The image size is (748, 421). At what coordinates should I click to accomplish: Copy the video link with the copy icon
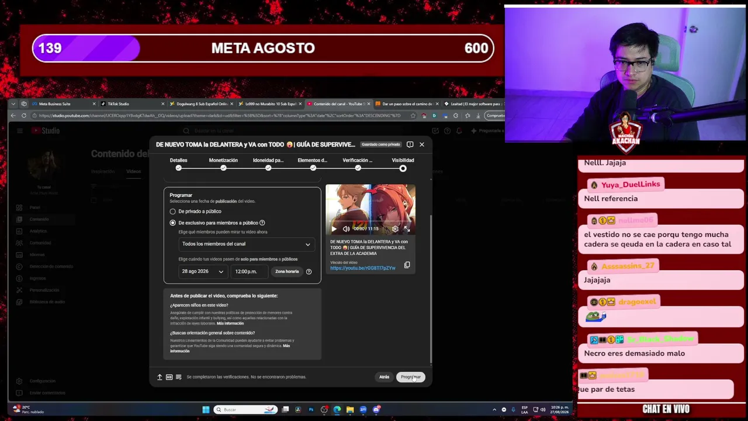[407, 265]
